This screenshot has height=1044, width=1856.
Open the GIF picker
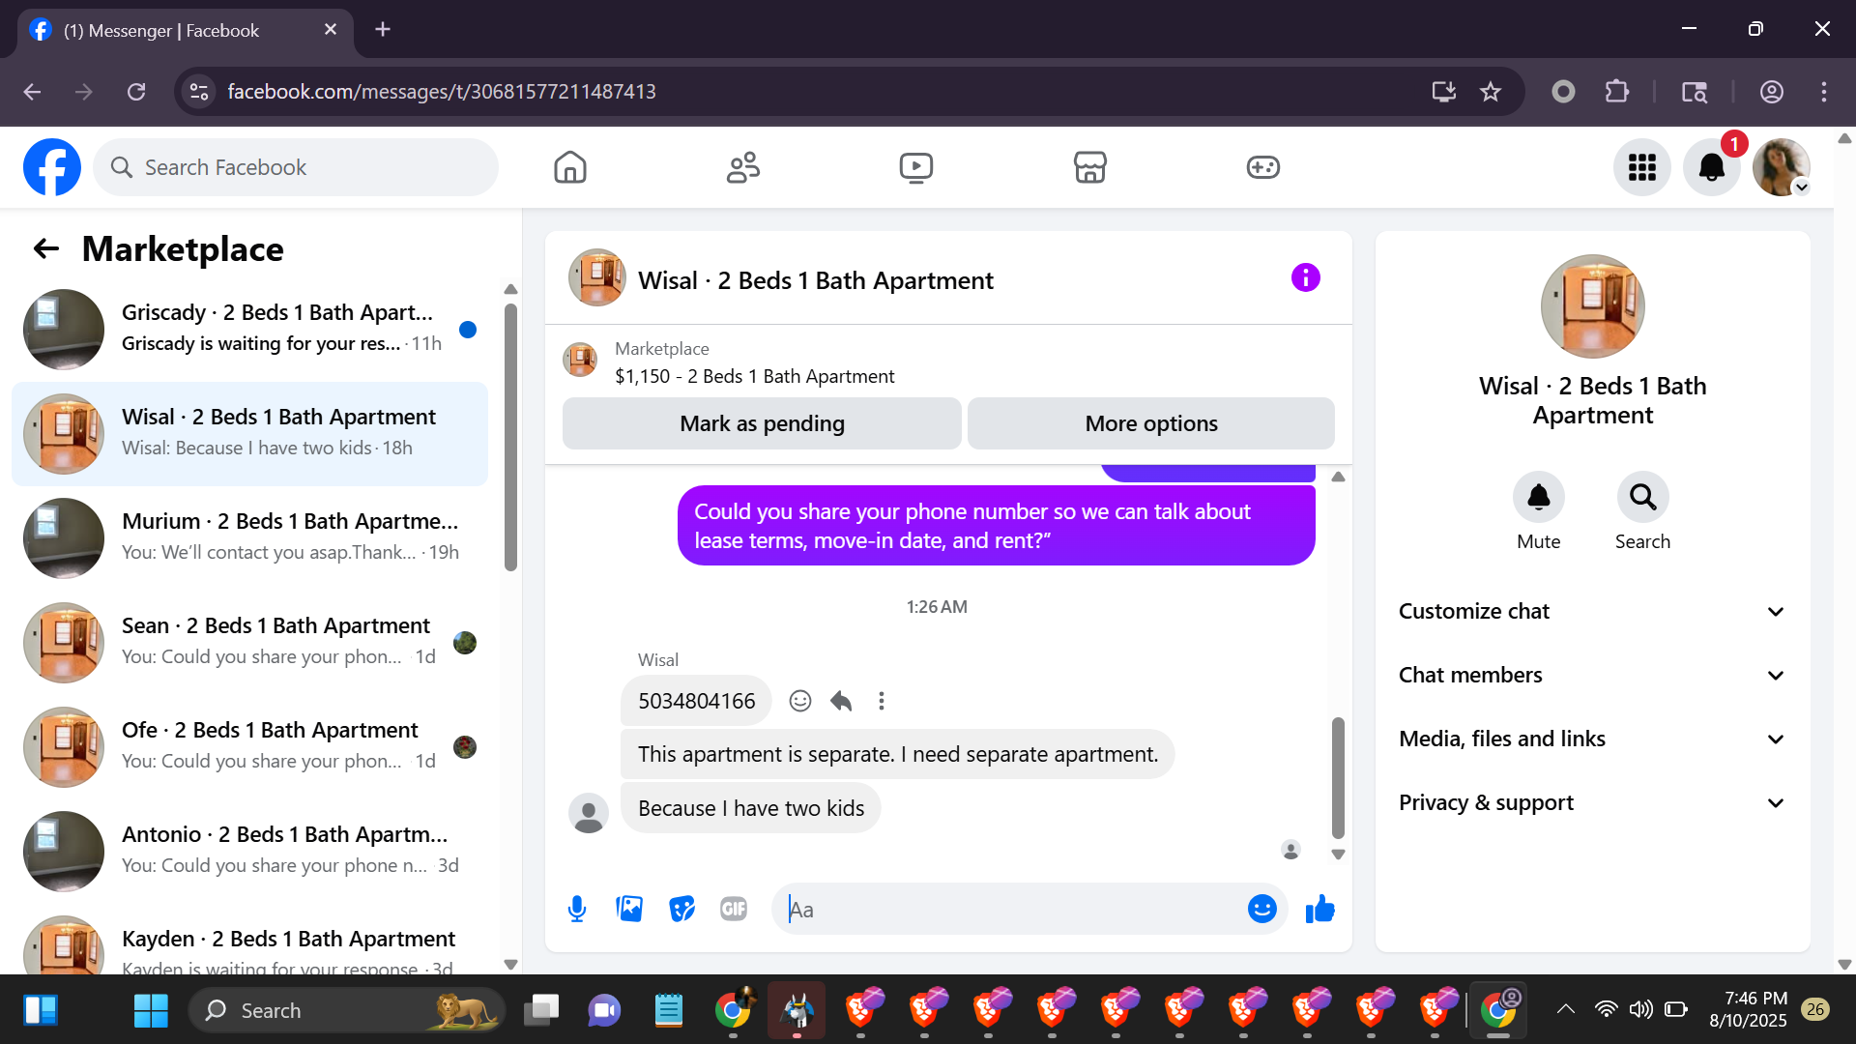click(x=734, y=909)
